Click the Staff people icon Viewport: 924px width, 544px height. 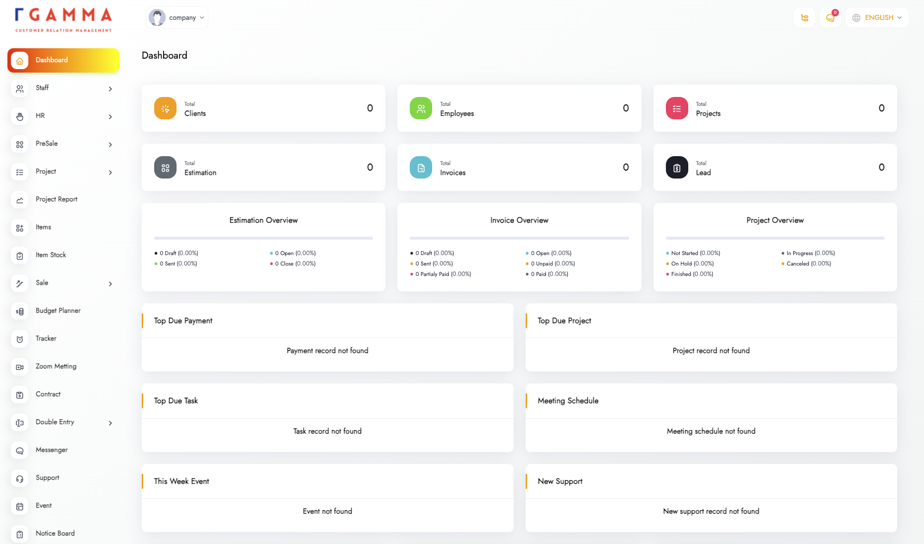[x=19, y=89]
